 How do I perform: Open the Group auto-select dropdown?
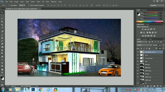click(x=22, y=5)
